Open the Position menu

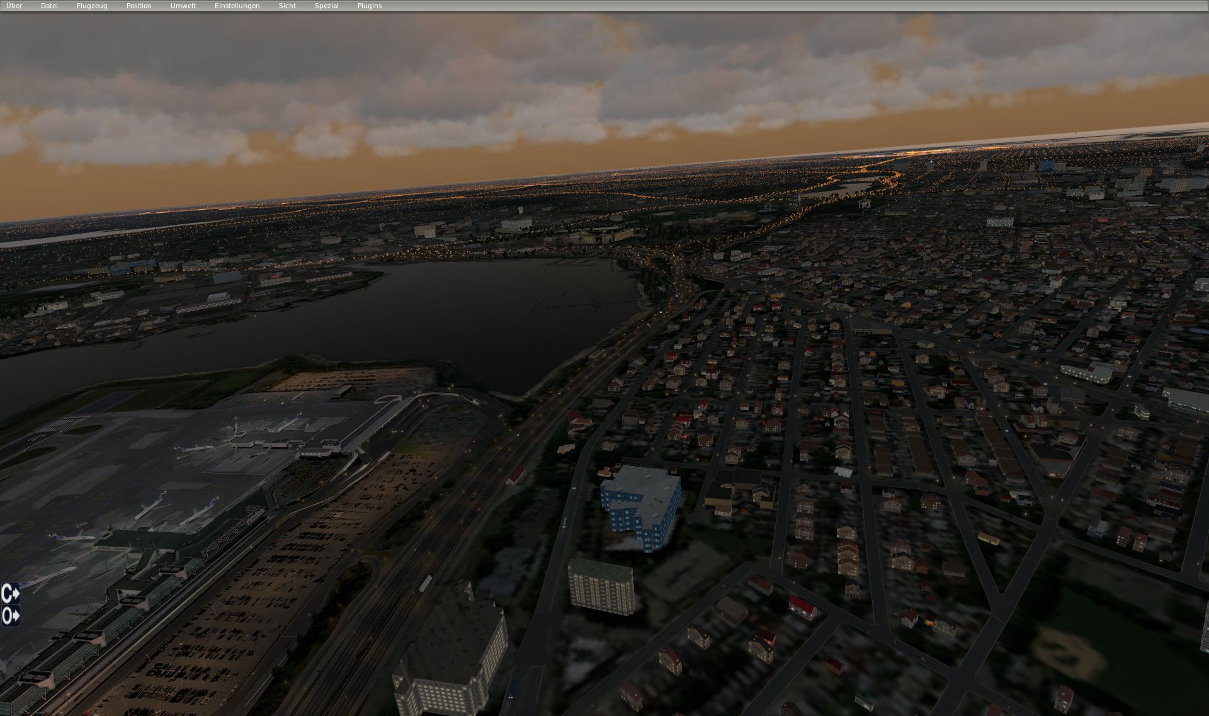(139, 6)
